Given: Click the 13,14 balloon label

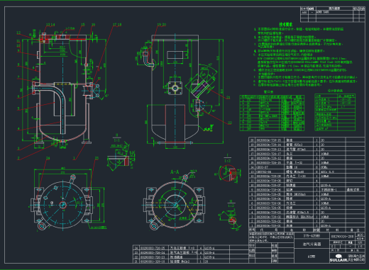Looking at the screenshot, I should pos(50,25).
